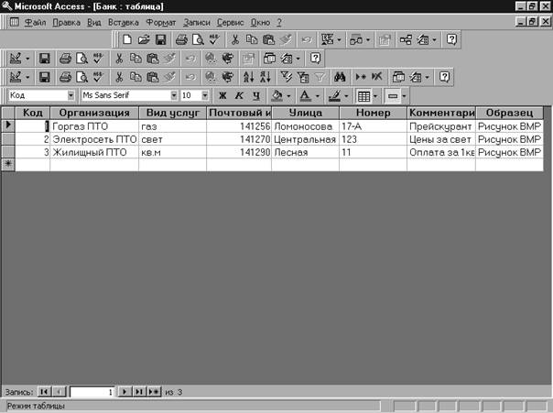Click postal code cell 141290
This screenshot has width=553, height=413.
[x=239, y=152]
